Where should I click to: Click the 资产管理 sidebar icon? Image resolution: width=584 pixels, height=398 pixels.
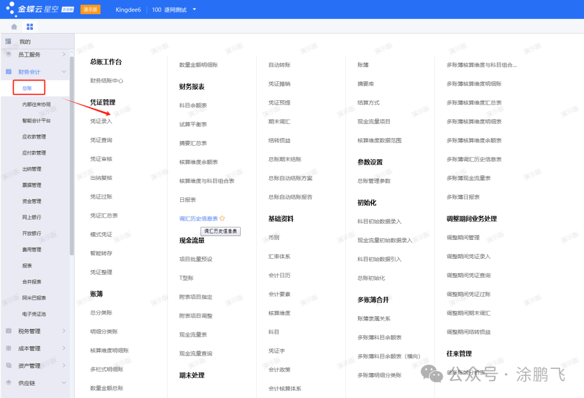(9, 366)
